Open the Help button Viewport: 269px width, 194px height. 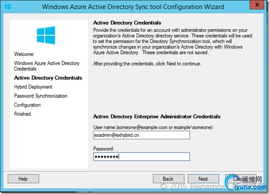(x=23, y=179)
